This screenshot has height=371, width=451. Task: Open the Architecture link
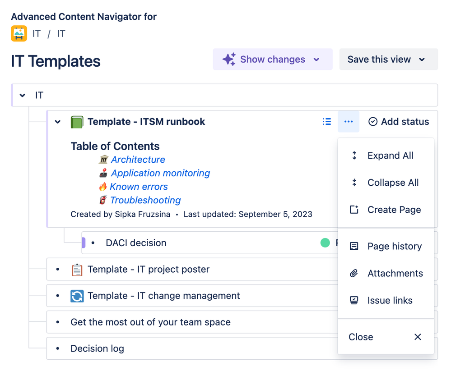click(x=138, y=160)
